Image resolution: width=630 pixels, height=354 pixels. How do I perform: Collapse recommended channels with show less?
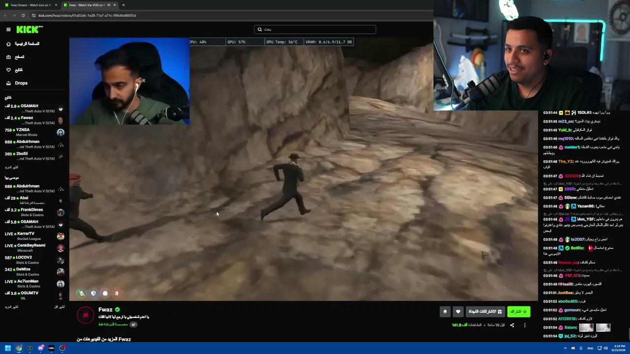tap(59, 307)
